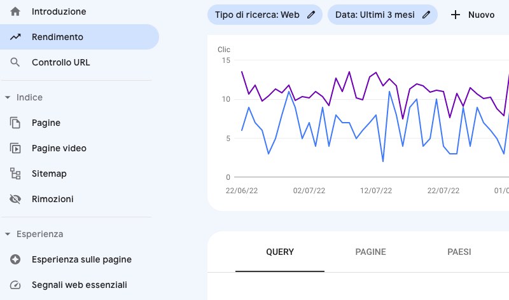
Task: Edit the Tipo di ricerca pencil icon
Action: coord(311,15)
